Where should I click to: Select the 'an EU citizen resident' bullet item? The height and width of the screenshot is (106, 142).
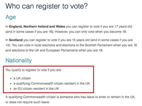36,89
